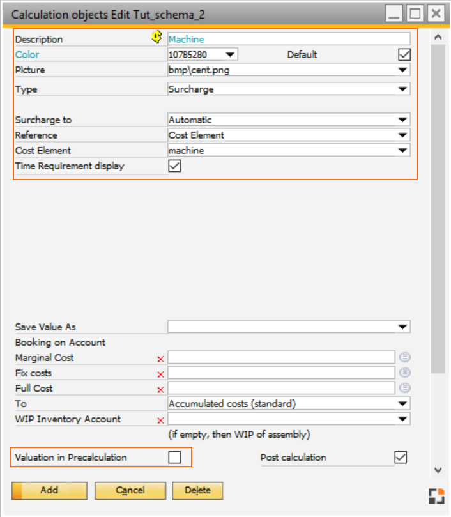This screenshot has height=517, width=451.
Task: Clear the Marginal Cost account field
Action: point(160,357)
